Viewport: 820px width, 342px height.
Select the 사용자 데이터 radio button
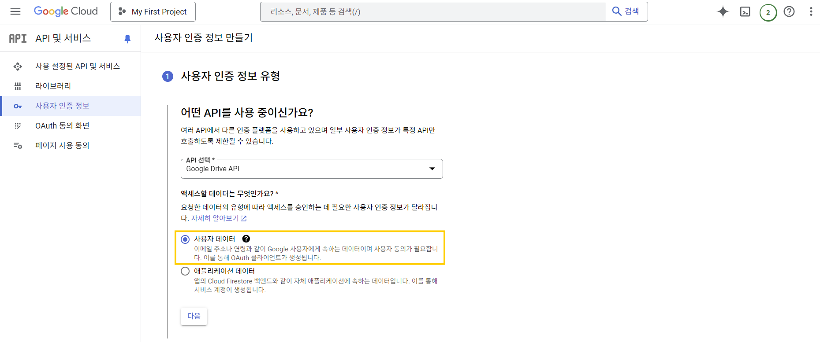[185, 239]
